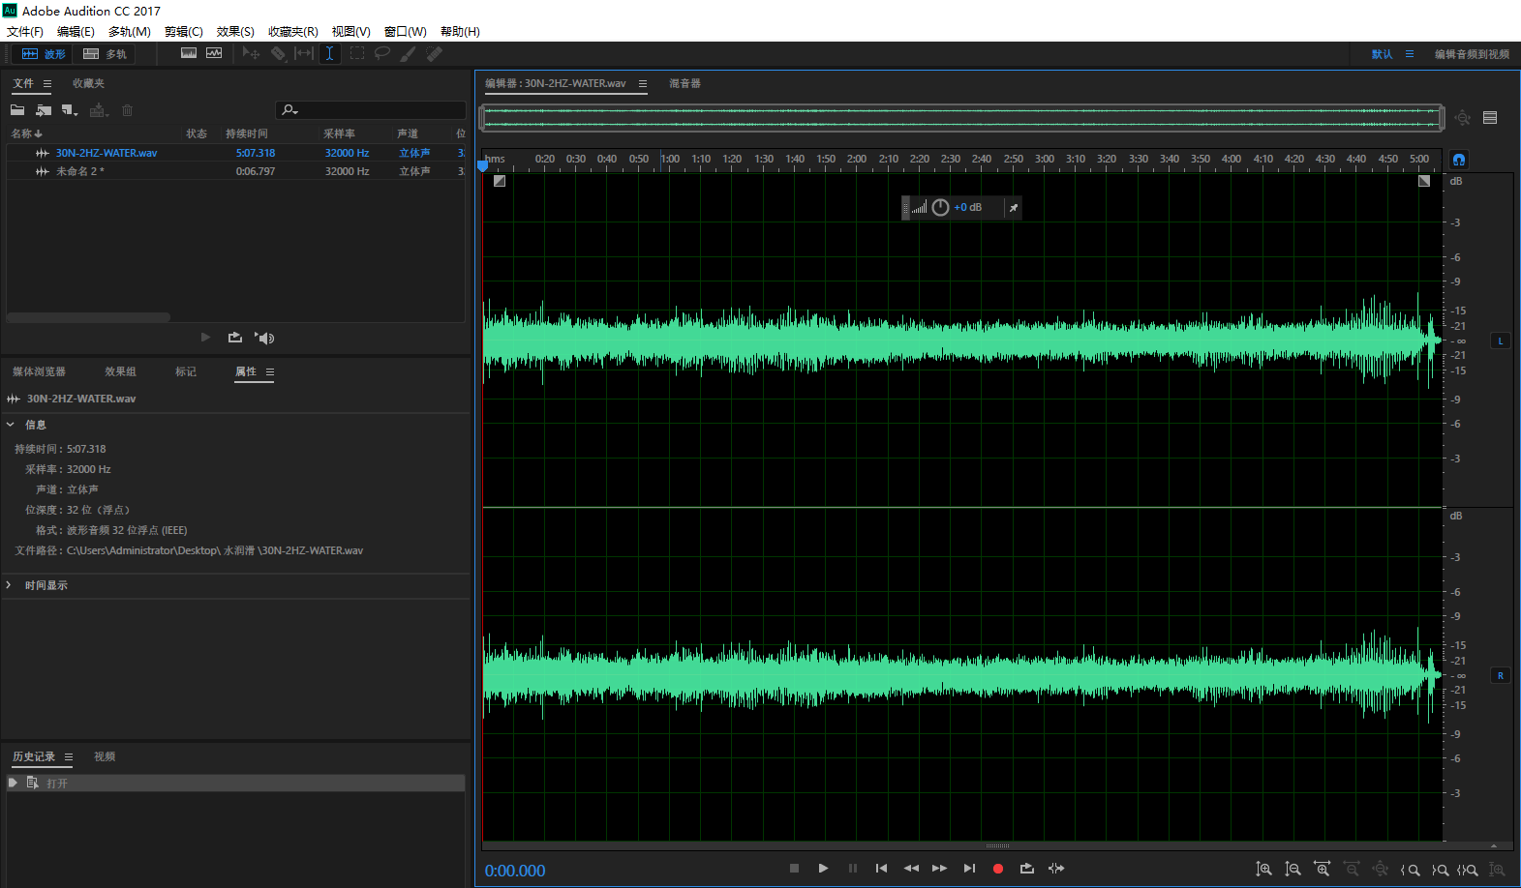Click the +0 dB volume knob
Screen dimensions: 1521x888
coord(940,207)
